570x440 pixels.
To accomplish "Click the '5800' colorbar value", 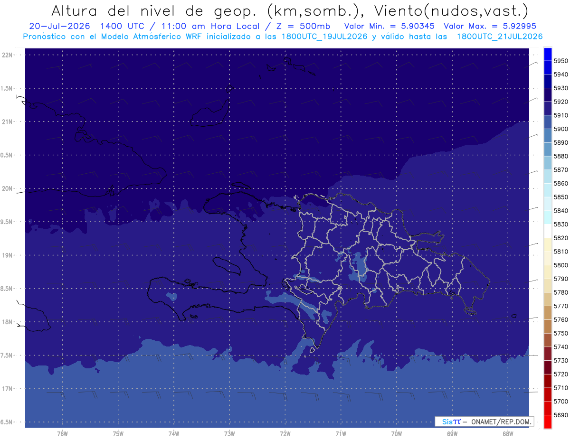I will point(561,265).
